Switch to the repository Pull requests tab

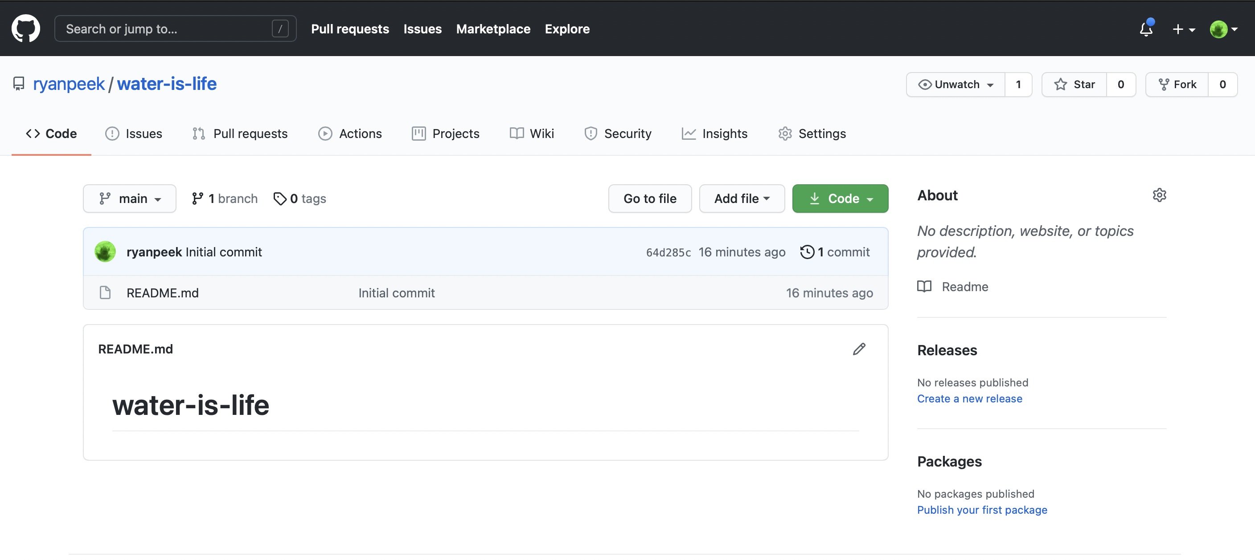click(x=240, y=134)
